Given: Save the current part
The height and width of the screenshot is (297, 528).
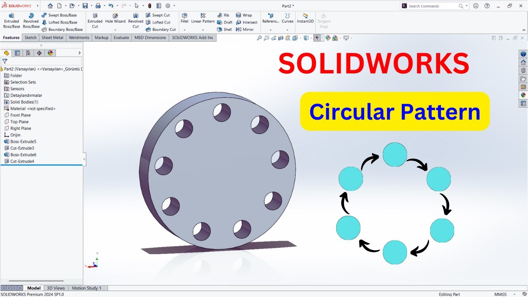Looking at the screenshot, I should click(x=85, y=6).
